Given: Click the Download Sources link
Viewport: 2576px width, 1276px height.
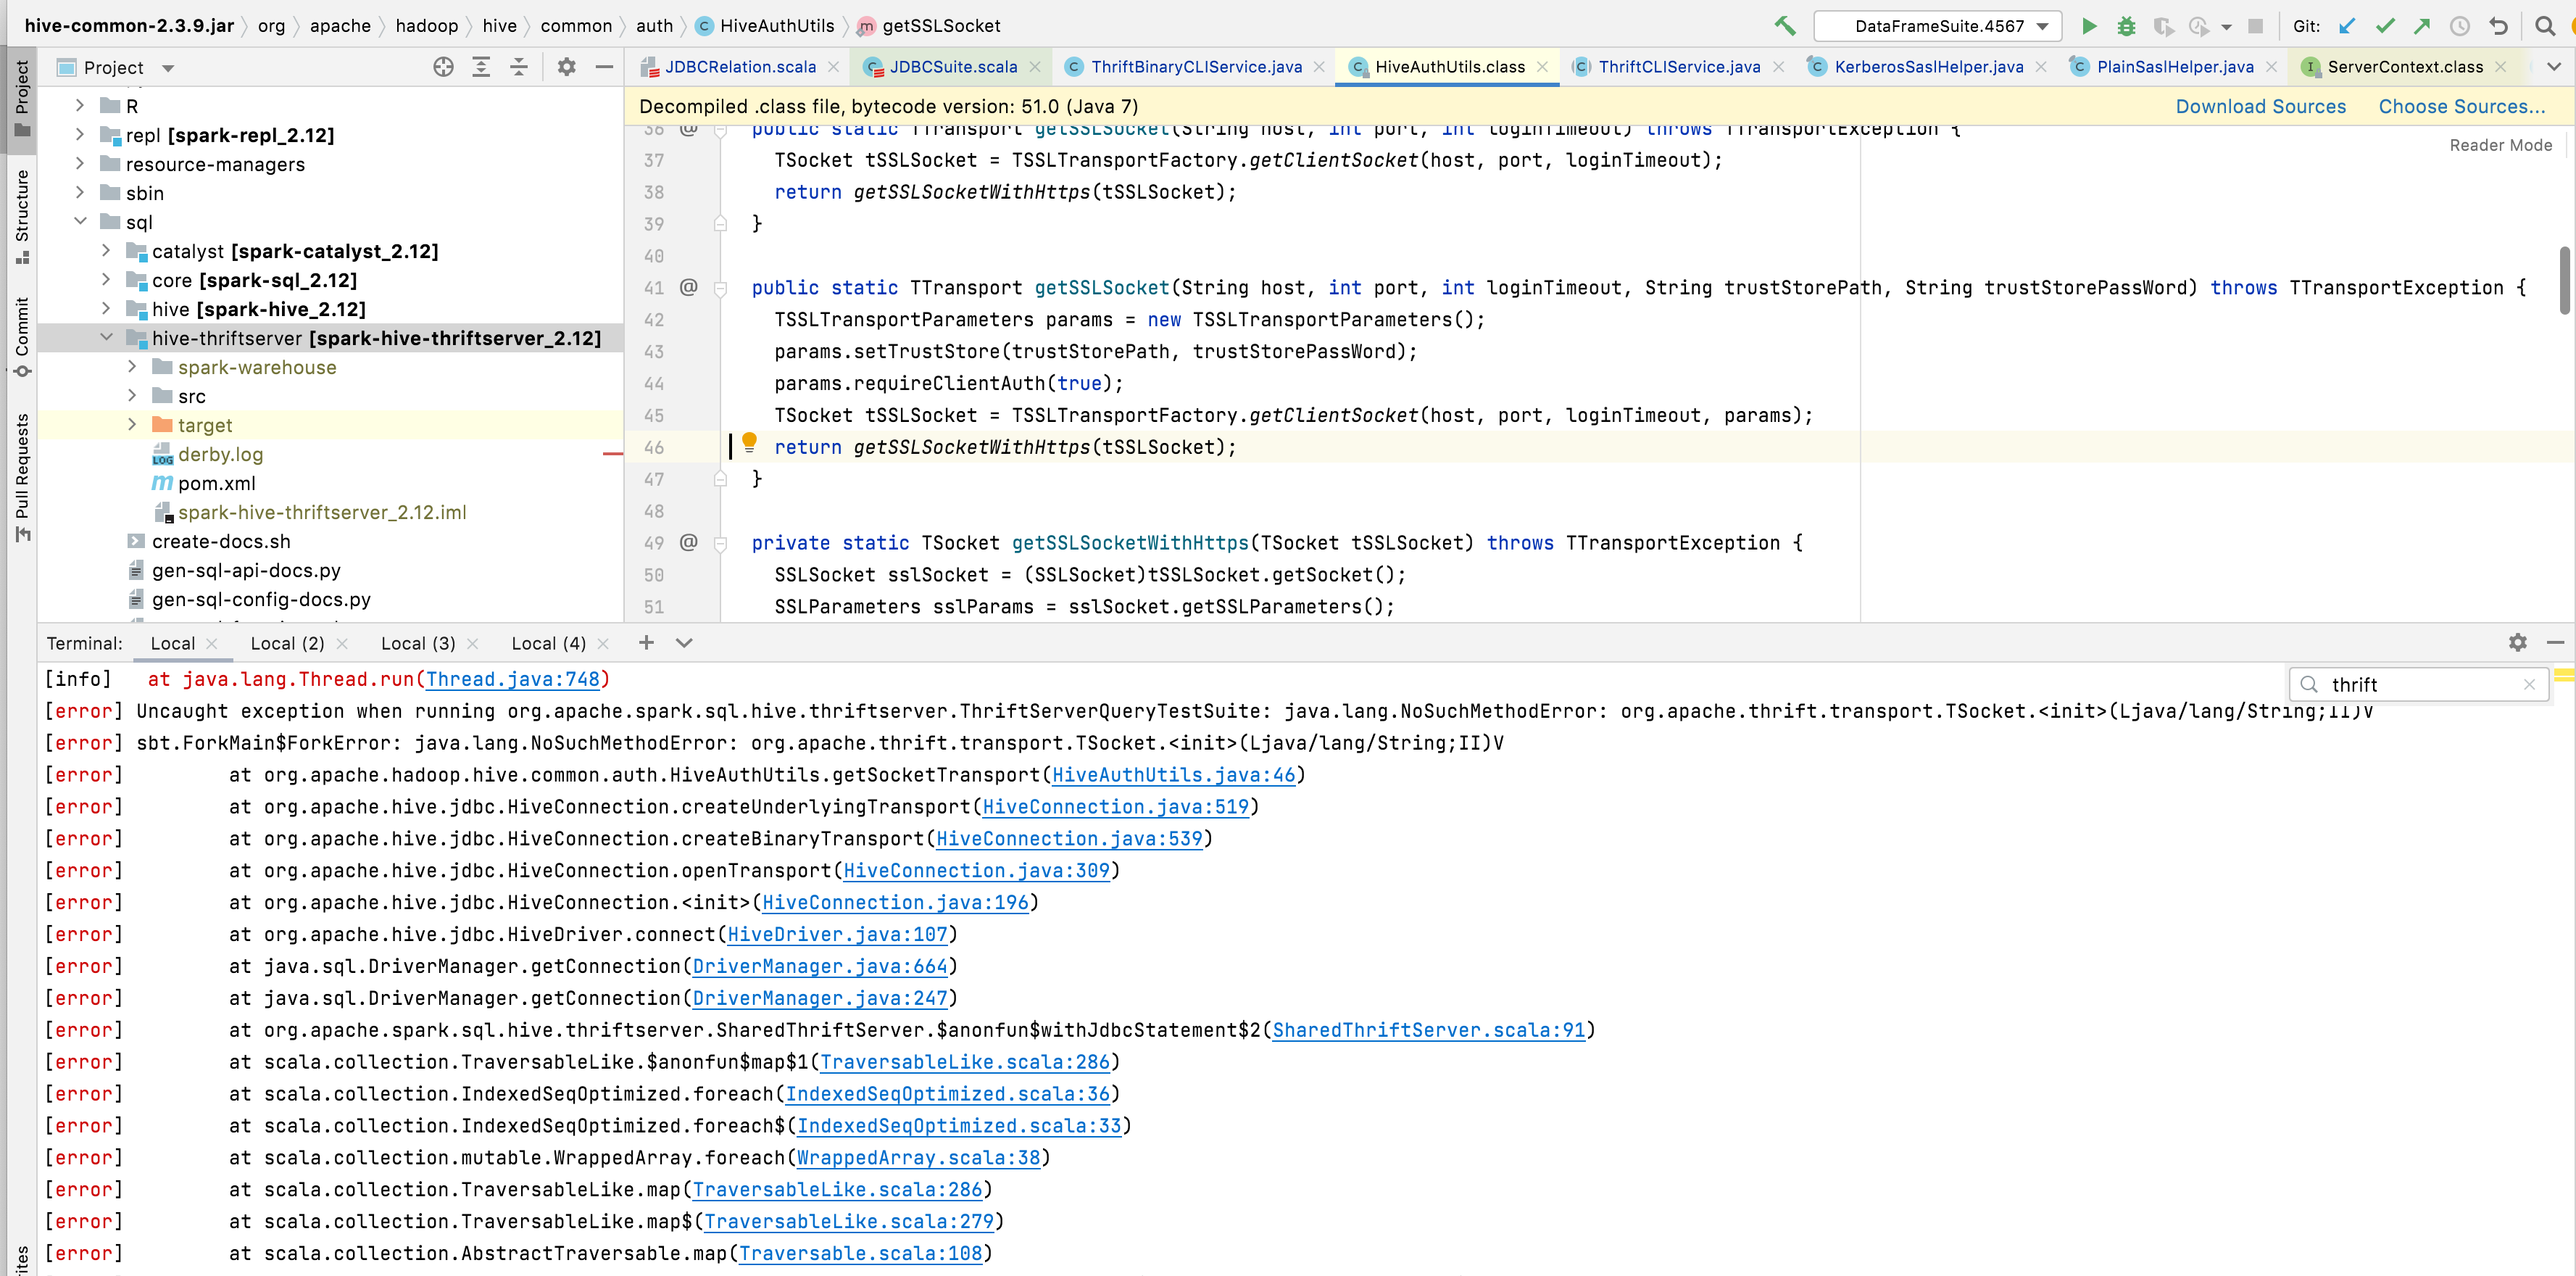Looking at the screenshot, I should point(2260,106).
